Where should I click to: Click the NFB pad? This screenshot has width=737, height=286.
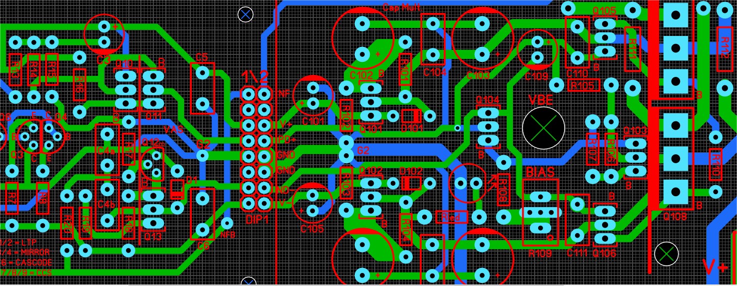[x=227, y=223]
